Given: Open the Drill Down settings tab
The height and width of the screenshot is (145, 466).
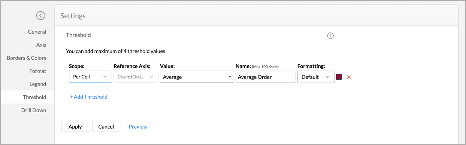Looking at the screenshot, I should point(34,110).
